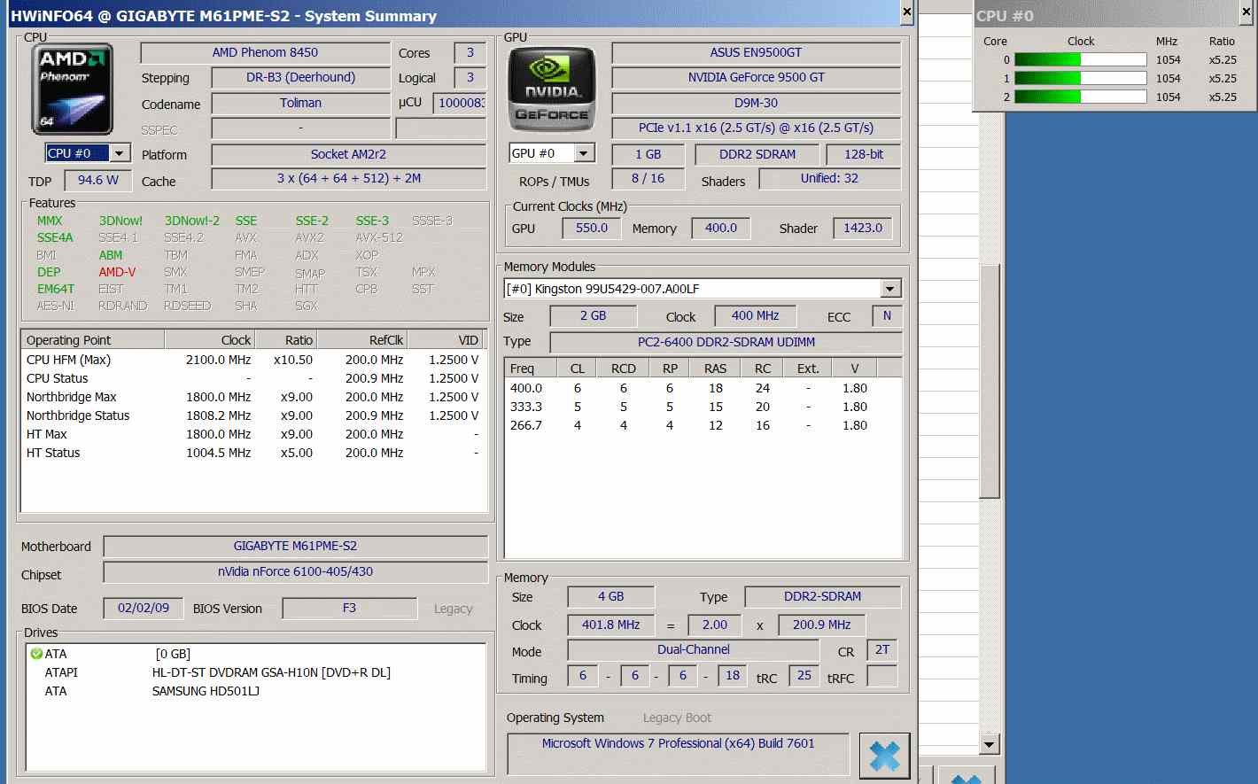Click the nVidia nForce 6100-405/430 chipset field
The height and width of the screenshot is (784, 1258).
tap(295, 572)
